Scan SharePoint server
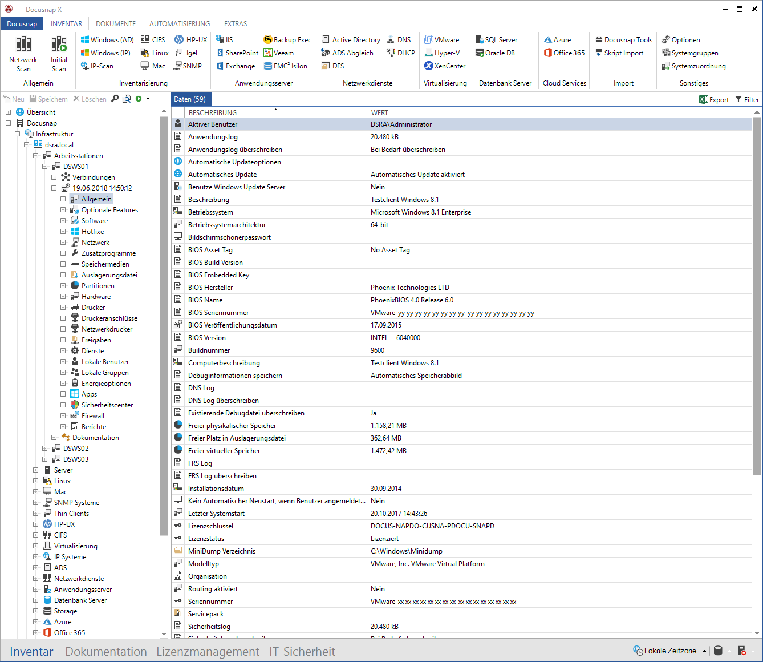The image size is (763, 662). (x=237, y=53)
